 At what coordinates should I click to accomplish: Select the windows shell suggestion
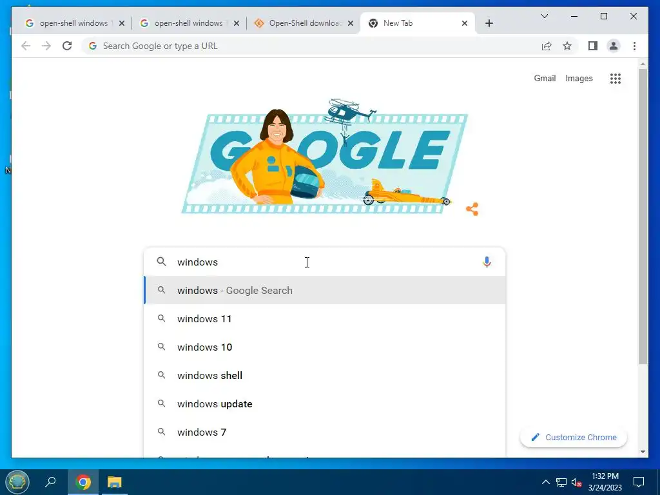[325, 376]
